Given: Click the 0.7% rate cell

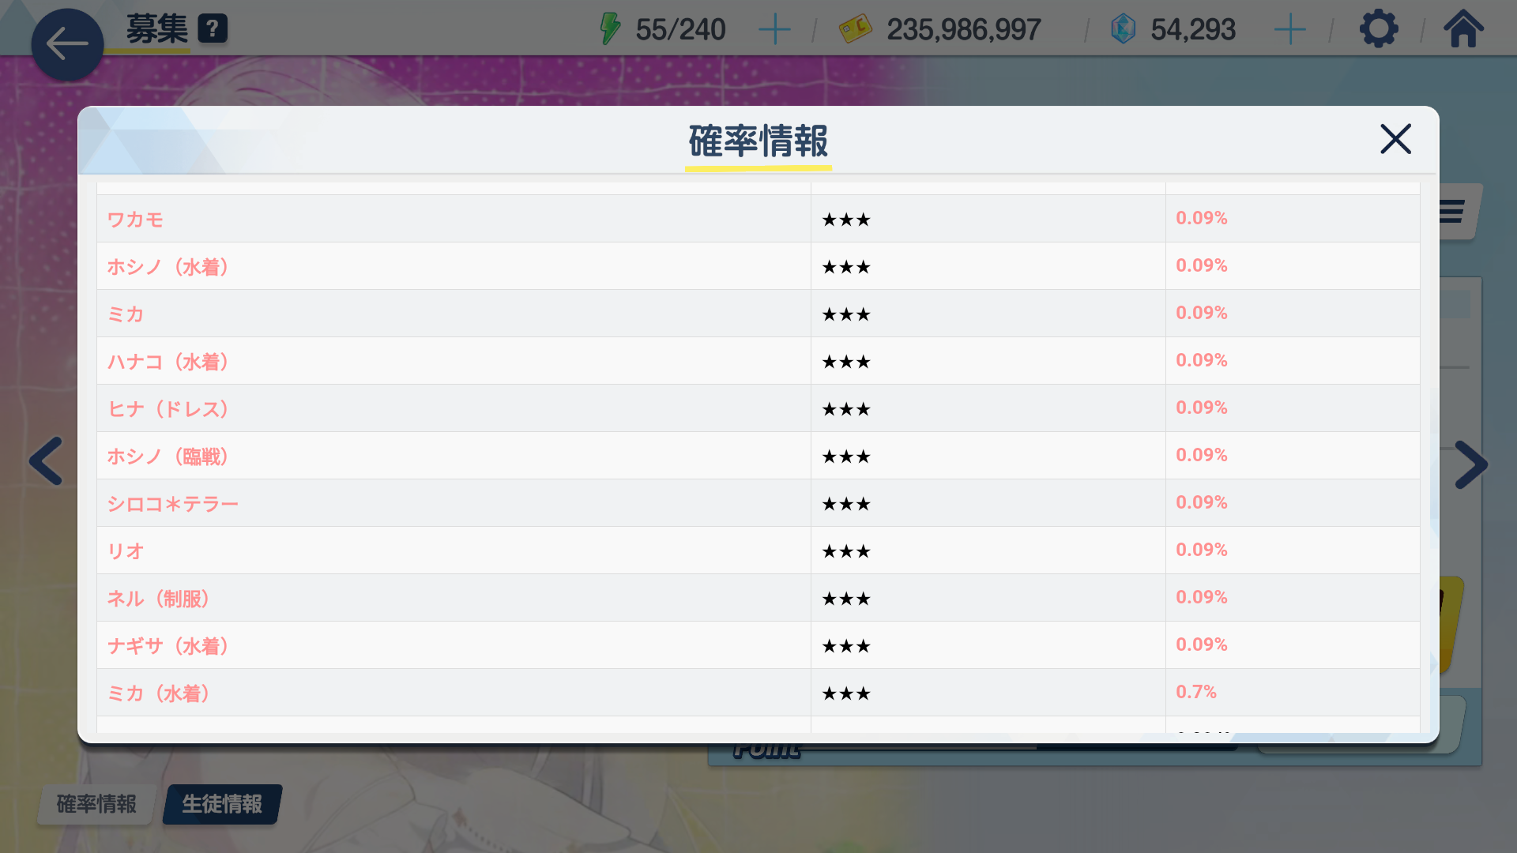Looking at the screenshot, I should [1196, 692].
